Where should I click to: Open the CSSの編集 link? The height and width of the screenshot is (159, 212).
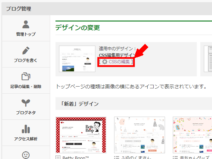point(119,61)
